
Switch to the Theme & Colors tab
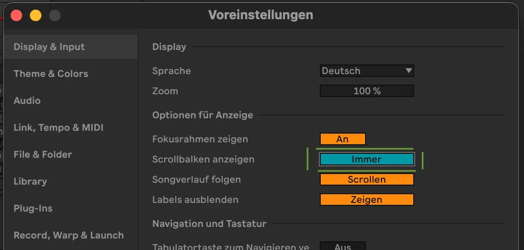click(x=51, y=74)
